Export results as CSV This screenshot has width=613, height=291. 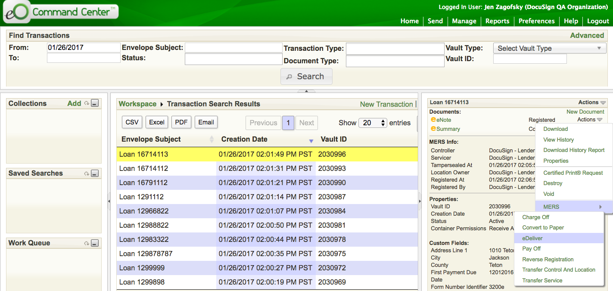pyautogui.click(x=132, y=122)
